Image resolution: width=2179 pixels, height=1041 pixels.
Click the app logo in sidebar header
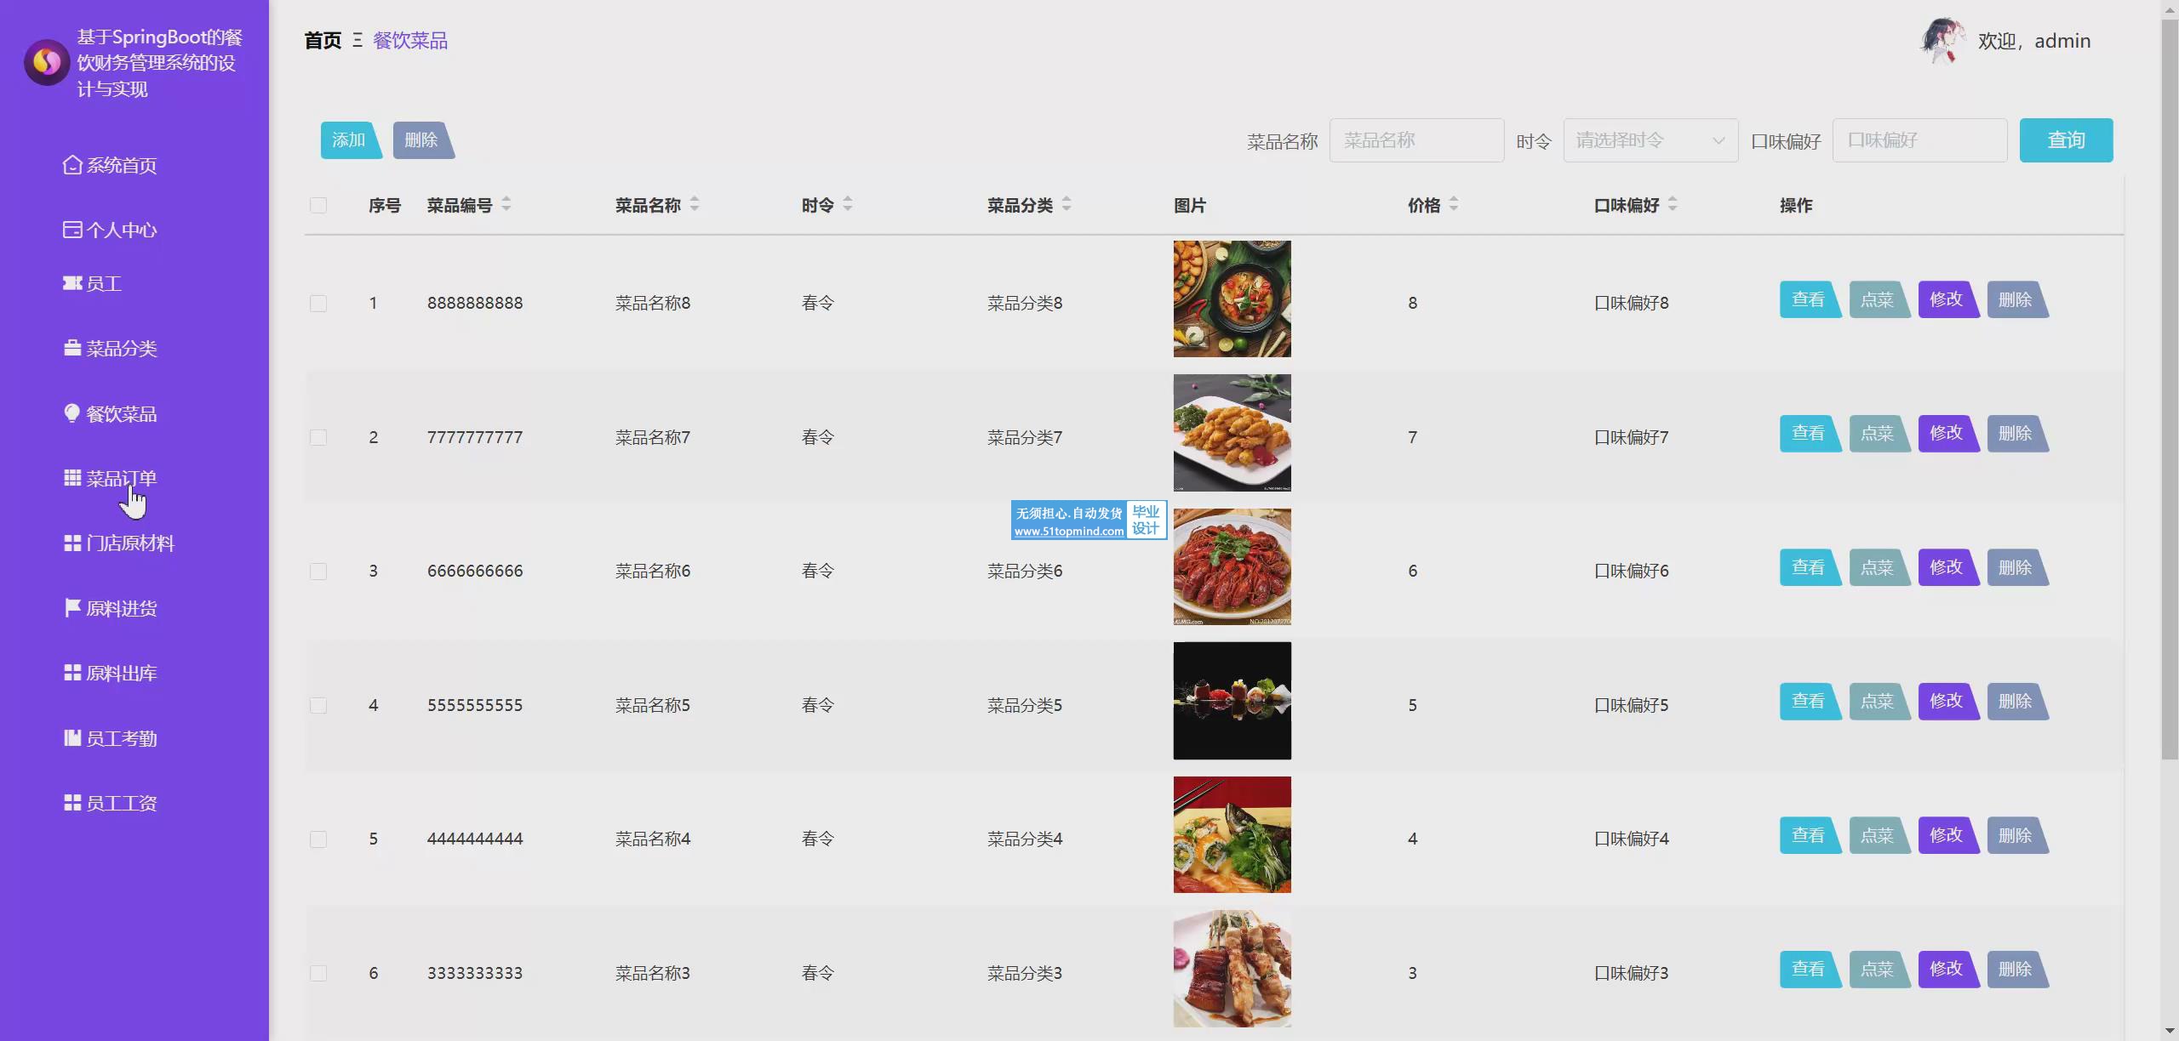(47, 62)
